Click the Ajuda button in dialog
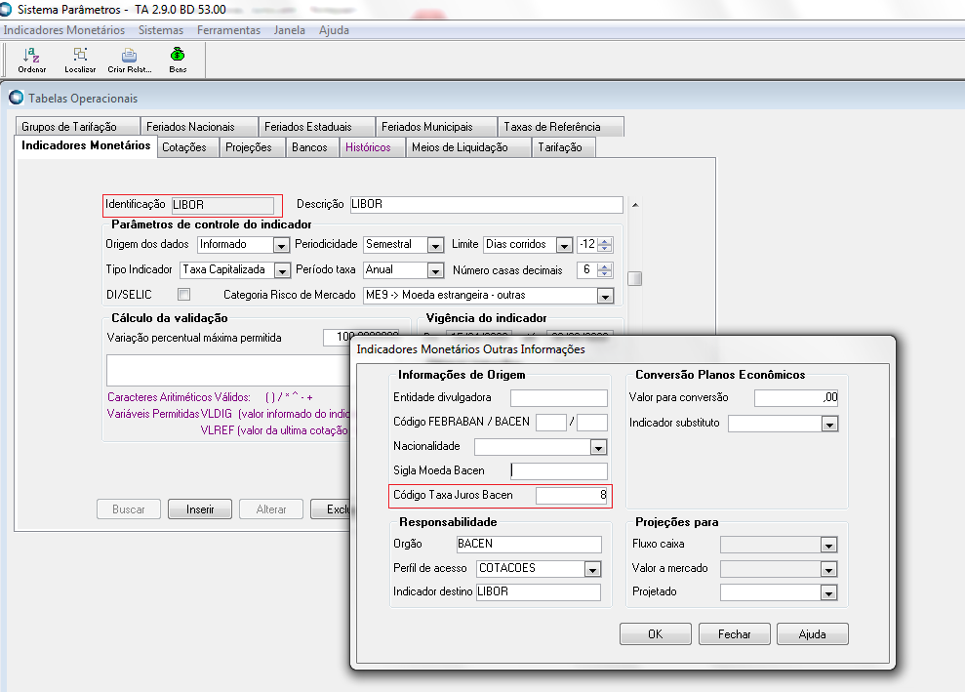965x692 pixels. [x=813, y=634]
